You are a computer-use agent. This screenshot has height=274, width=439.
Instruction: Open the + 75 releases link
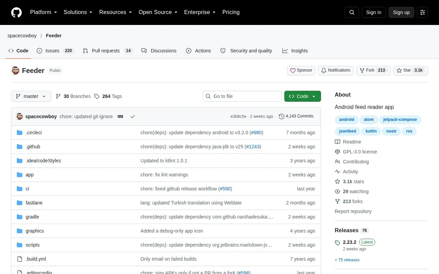(347, 260)
